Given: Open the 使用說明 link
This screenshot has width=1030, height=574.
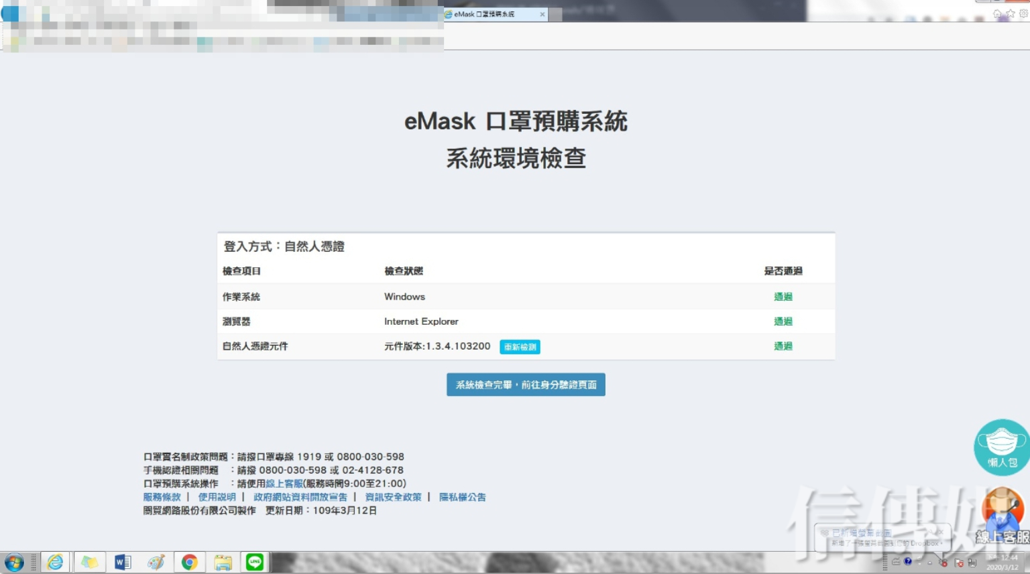Looking at the screenshot, I should 217,497.
